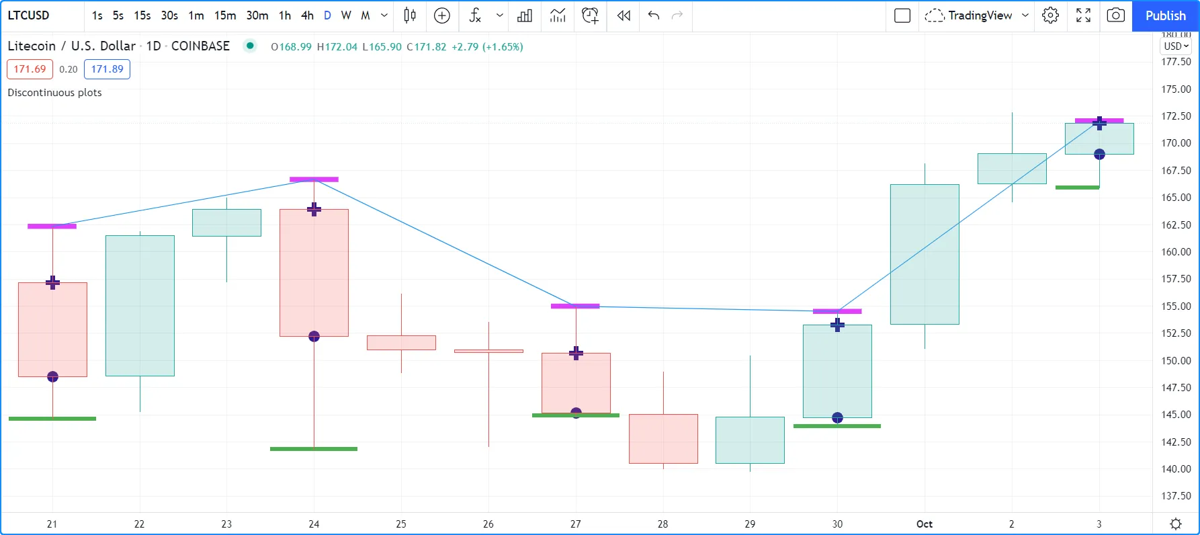Take a chart snapshot with camera icon
The image size is (1200, 535).
1115,15
